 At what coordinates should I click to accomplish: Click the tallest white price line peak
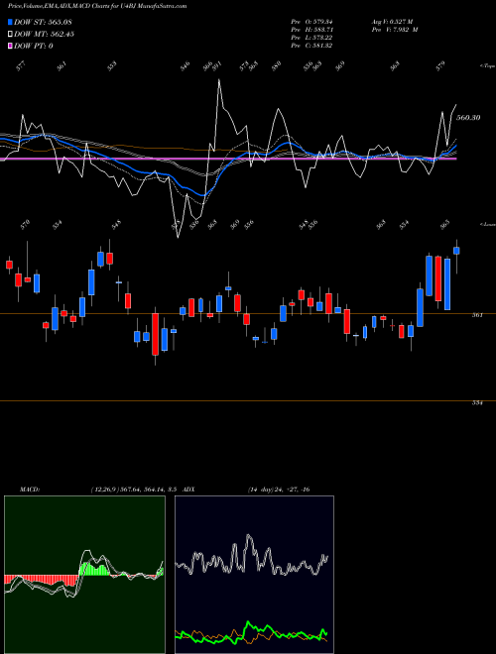click(219, 80)
